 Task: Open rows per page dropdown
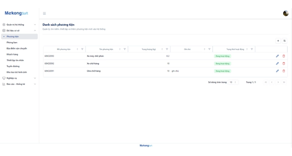233,82
